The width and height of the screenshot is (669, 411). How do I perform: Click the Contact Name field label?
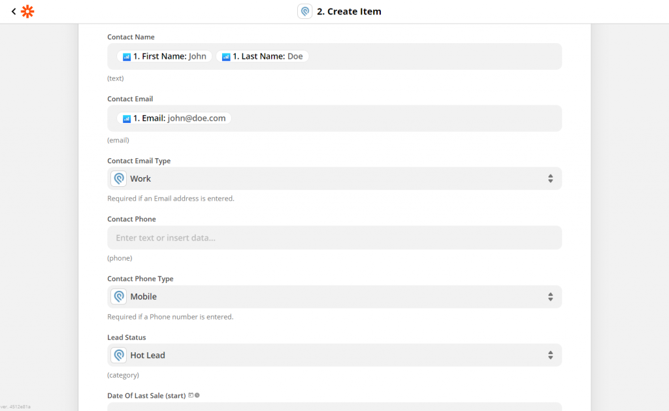coord(131,37)
